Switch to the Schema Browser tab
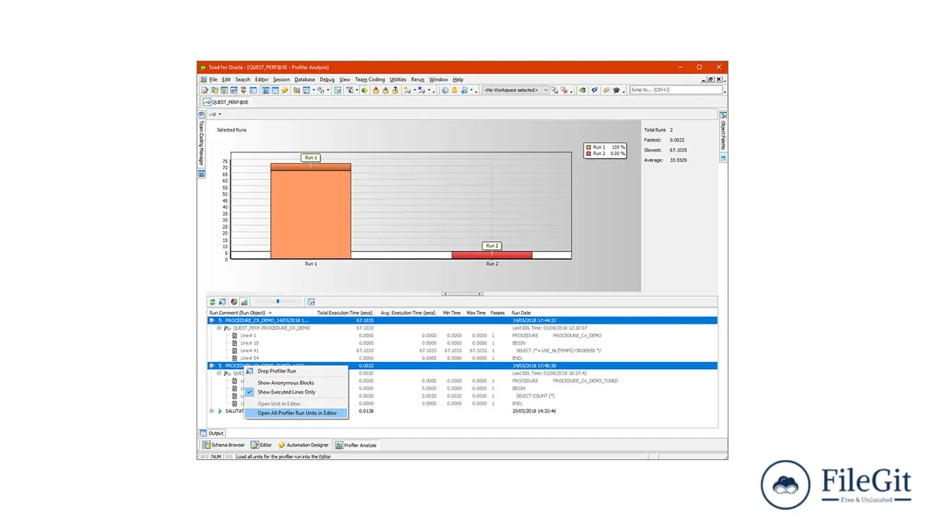 coord(224,445)
